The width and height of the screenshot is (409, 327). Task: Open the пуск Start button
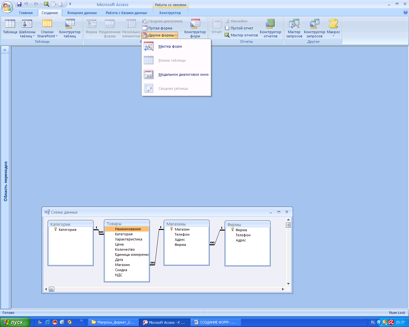[15, 322]
